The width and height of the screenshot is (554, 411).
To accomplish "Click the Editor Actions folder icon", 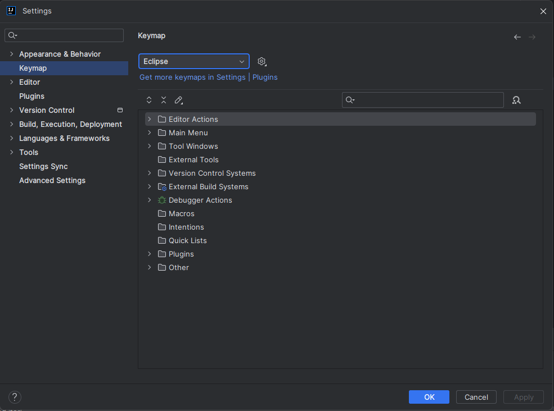I will (x=162, y=119).
